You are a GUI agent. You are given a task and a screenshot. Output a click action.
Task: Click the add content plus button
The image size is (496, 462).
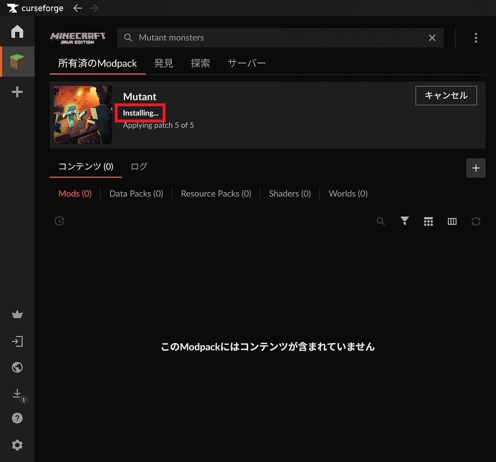coord(476,168)
